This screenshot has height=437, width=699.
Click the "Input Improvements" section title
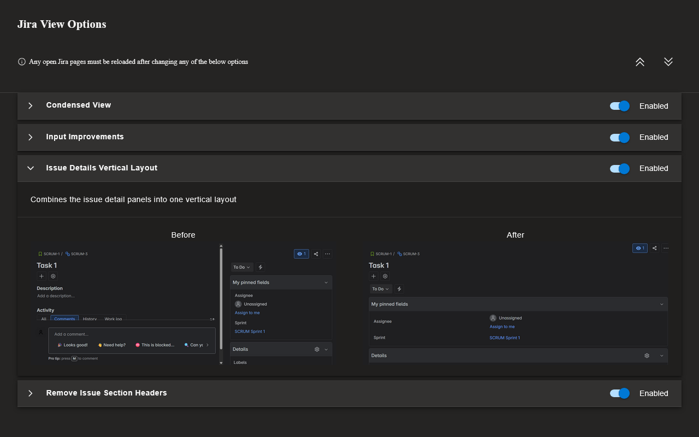85,137
